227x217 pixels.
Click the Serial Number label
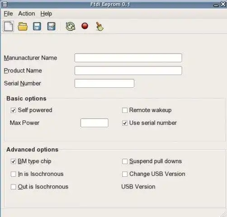(23, 83)
